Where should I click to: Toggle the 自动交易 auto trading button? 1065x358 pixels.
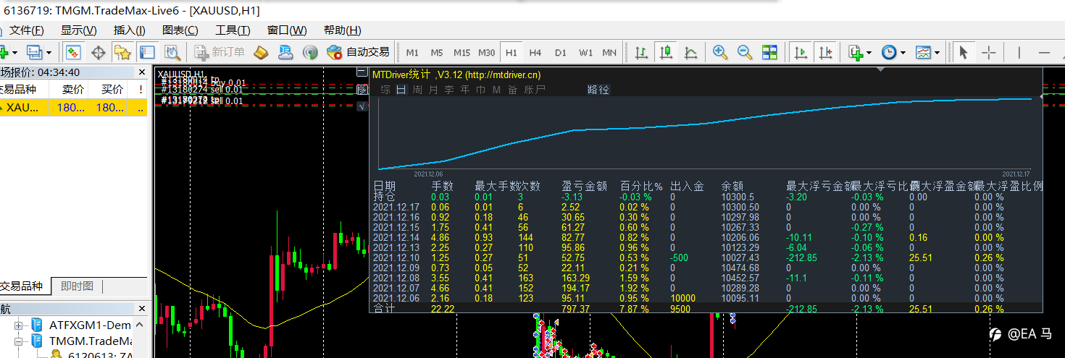pyautogui.click(x=358, y=52)
